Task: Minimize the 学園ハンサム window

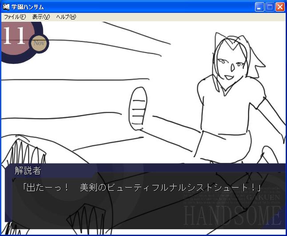Action: (259, 7)
